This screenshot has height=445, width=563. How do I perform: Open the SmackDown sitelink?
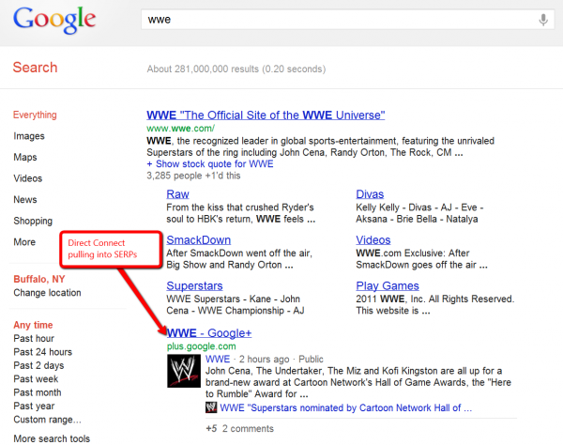pos(199,240)
